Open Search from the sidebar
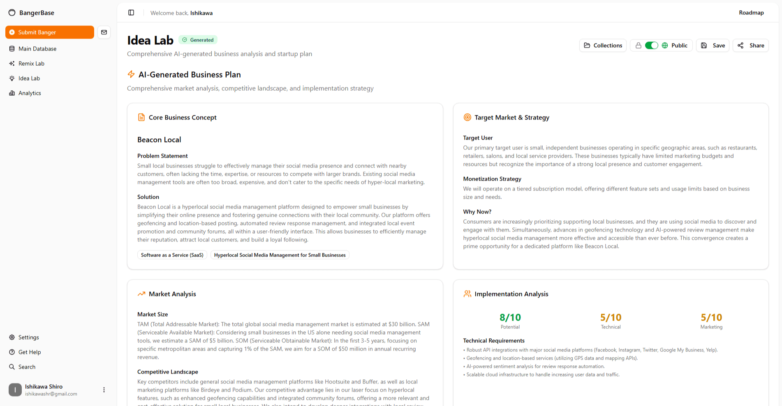The image size is (782, 406). 27,367
